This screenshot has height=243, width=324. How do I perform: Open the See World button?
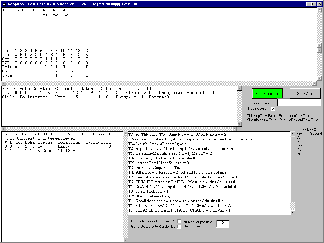click(x=305, y=94)
